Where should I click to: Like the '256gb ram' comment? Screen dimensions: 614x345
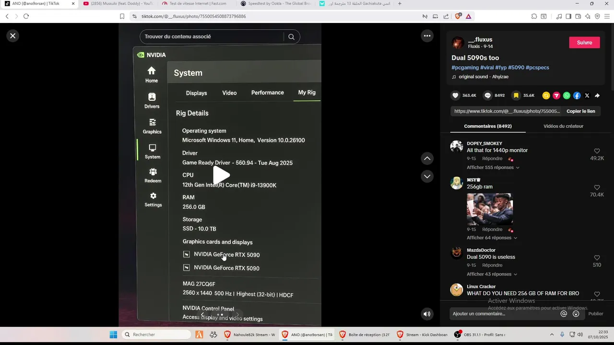pyautogui.click(x=597, y=187)
